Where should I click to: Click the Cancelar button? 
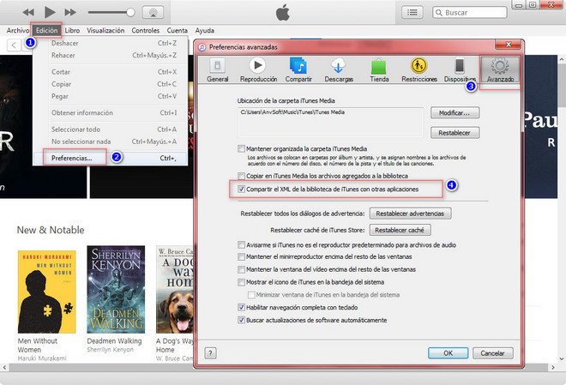(493, 353)
